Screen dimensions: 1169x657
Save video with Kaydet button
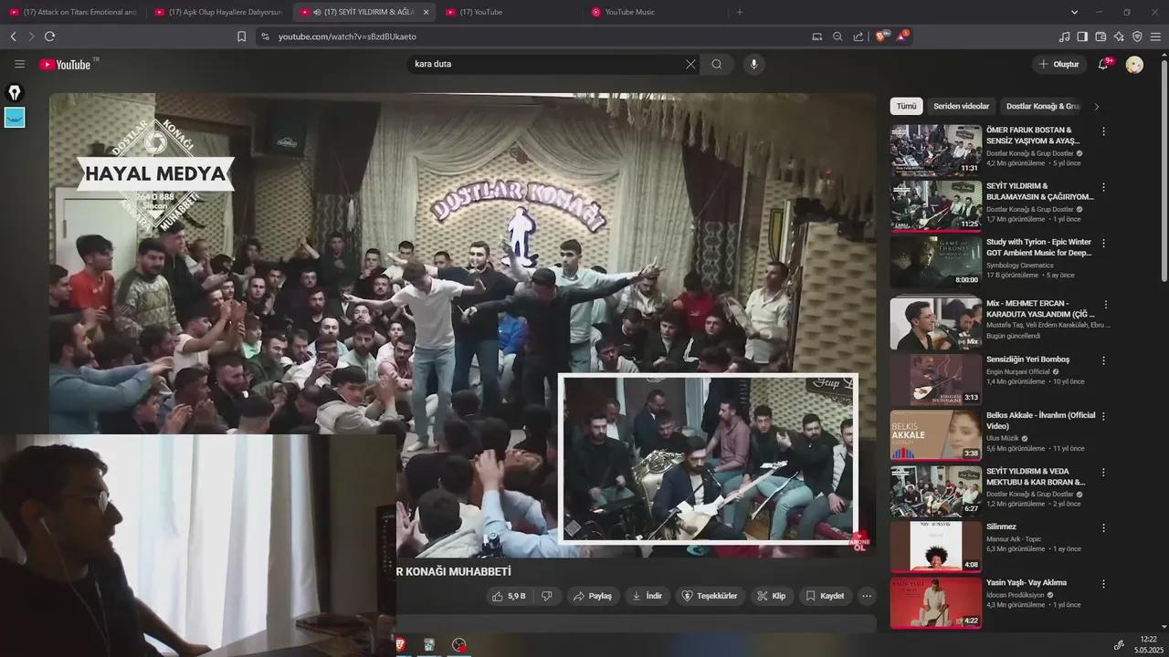pos(826,596)
